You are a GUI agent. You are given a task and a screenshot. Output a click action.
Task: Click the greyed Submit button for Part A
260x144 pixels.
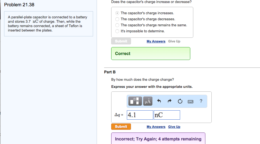[x=121, y=41]
